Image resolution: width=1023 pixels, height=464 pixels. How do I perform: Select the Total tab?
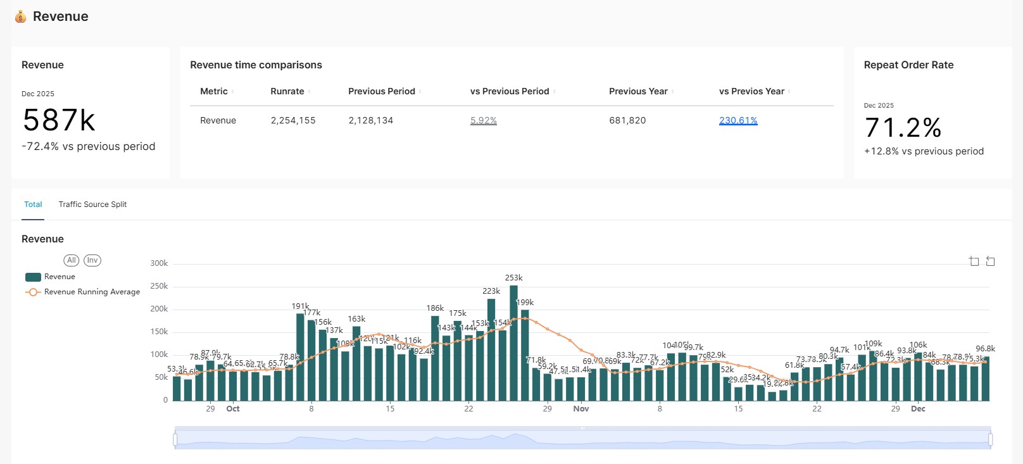tap(33, 204)
